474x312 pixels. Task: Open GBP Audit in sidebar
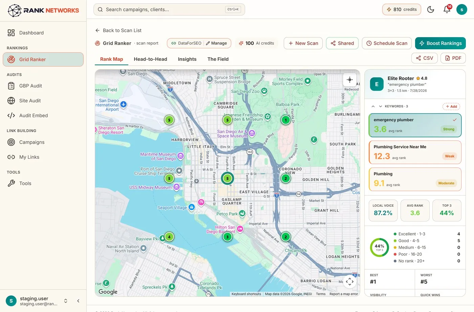click(43, 86)
